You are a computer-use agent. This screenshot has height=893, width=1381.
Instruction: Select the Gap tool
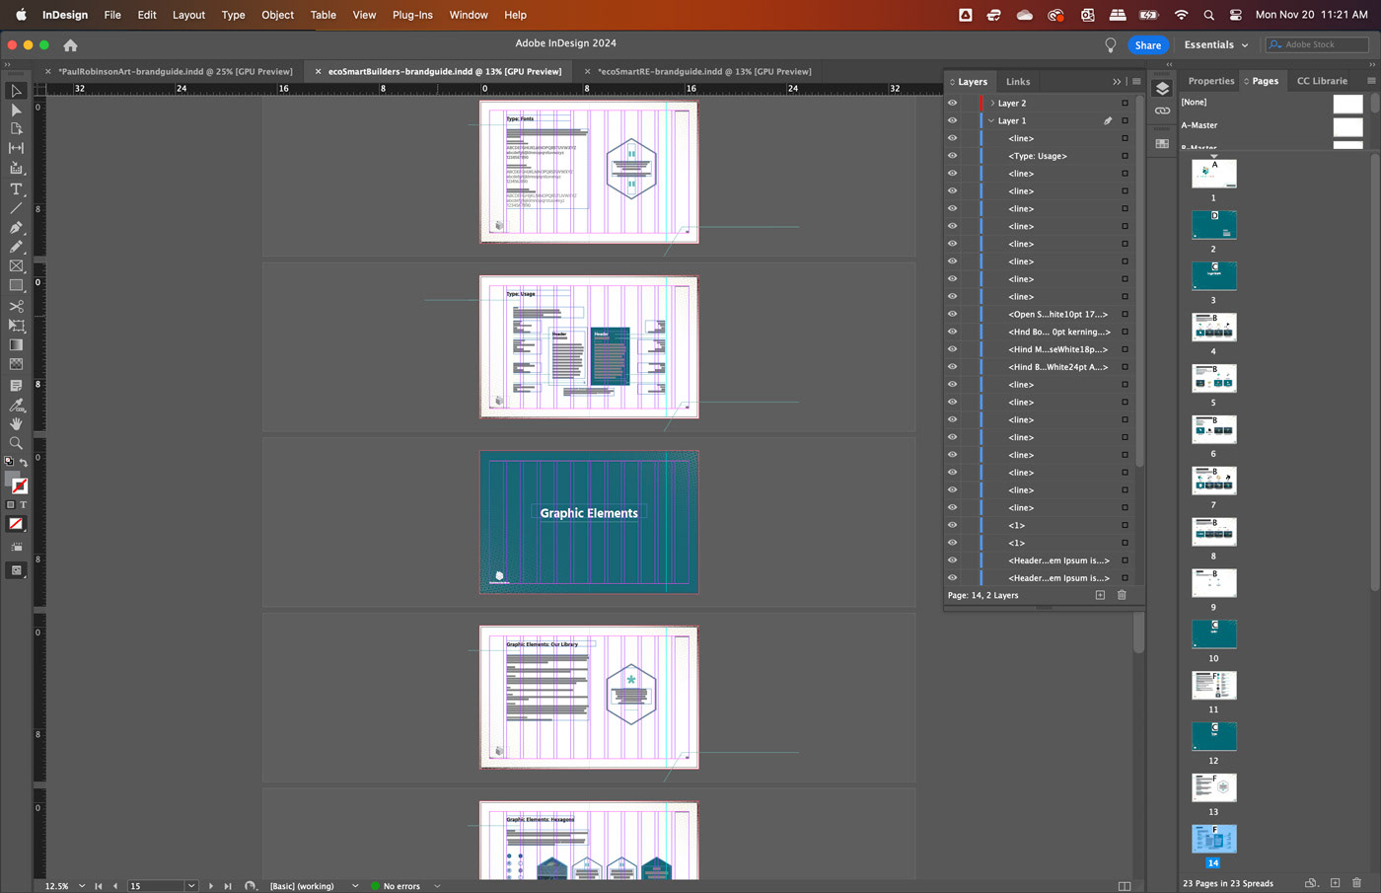tap(16, 148)
